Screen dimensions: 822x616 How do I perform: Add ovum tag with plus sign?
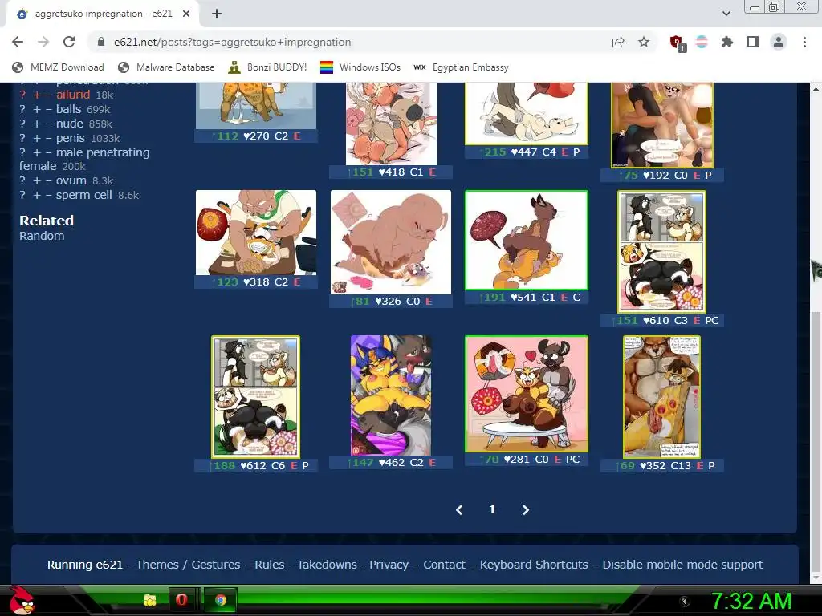point(37,180)
